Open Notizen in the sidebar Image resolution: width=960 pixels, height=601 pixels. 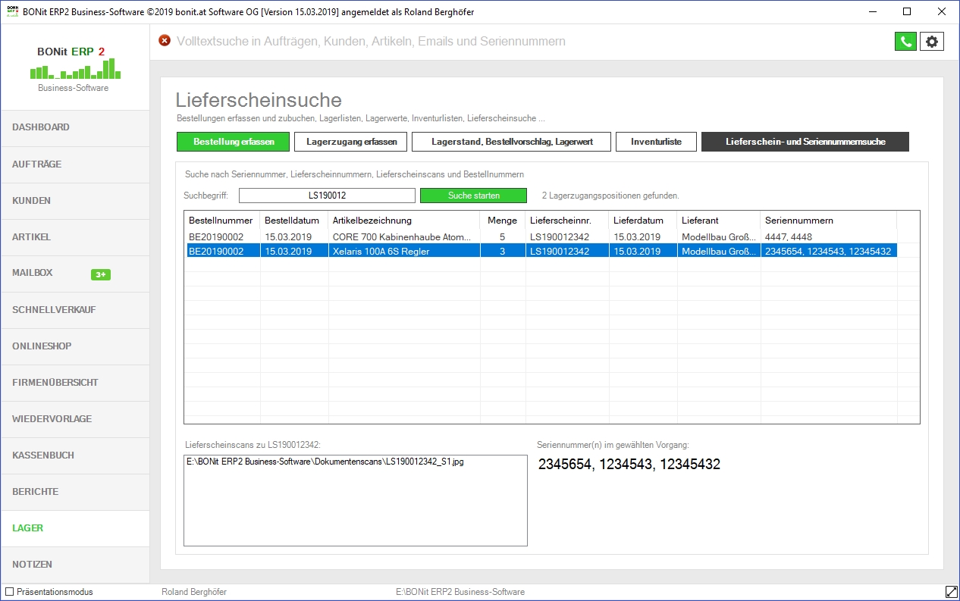tap(74, 565)
